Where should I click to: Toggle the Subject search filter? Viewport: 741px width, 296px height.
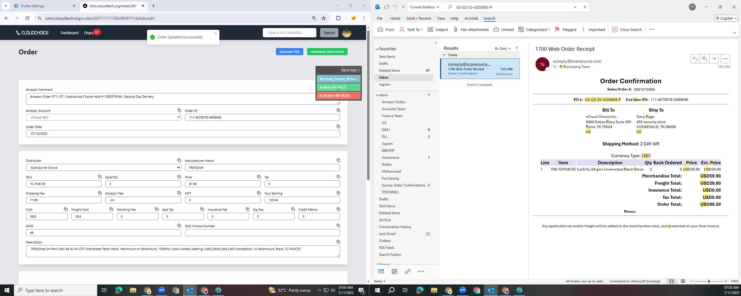click(438, 29)
